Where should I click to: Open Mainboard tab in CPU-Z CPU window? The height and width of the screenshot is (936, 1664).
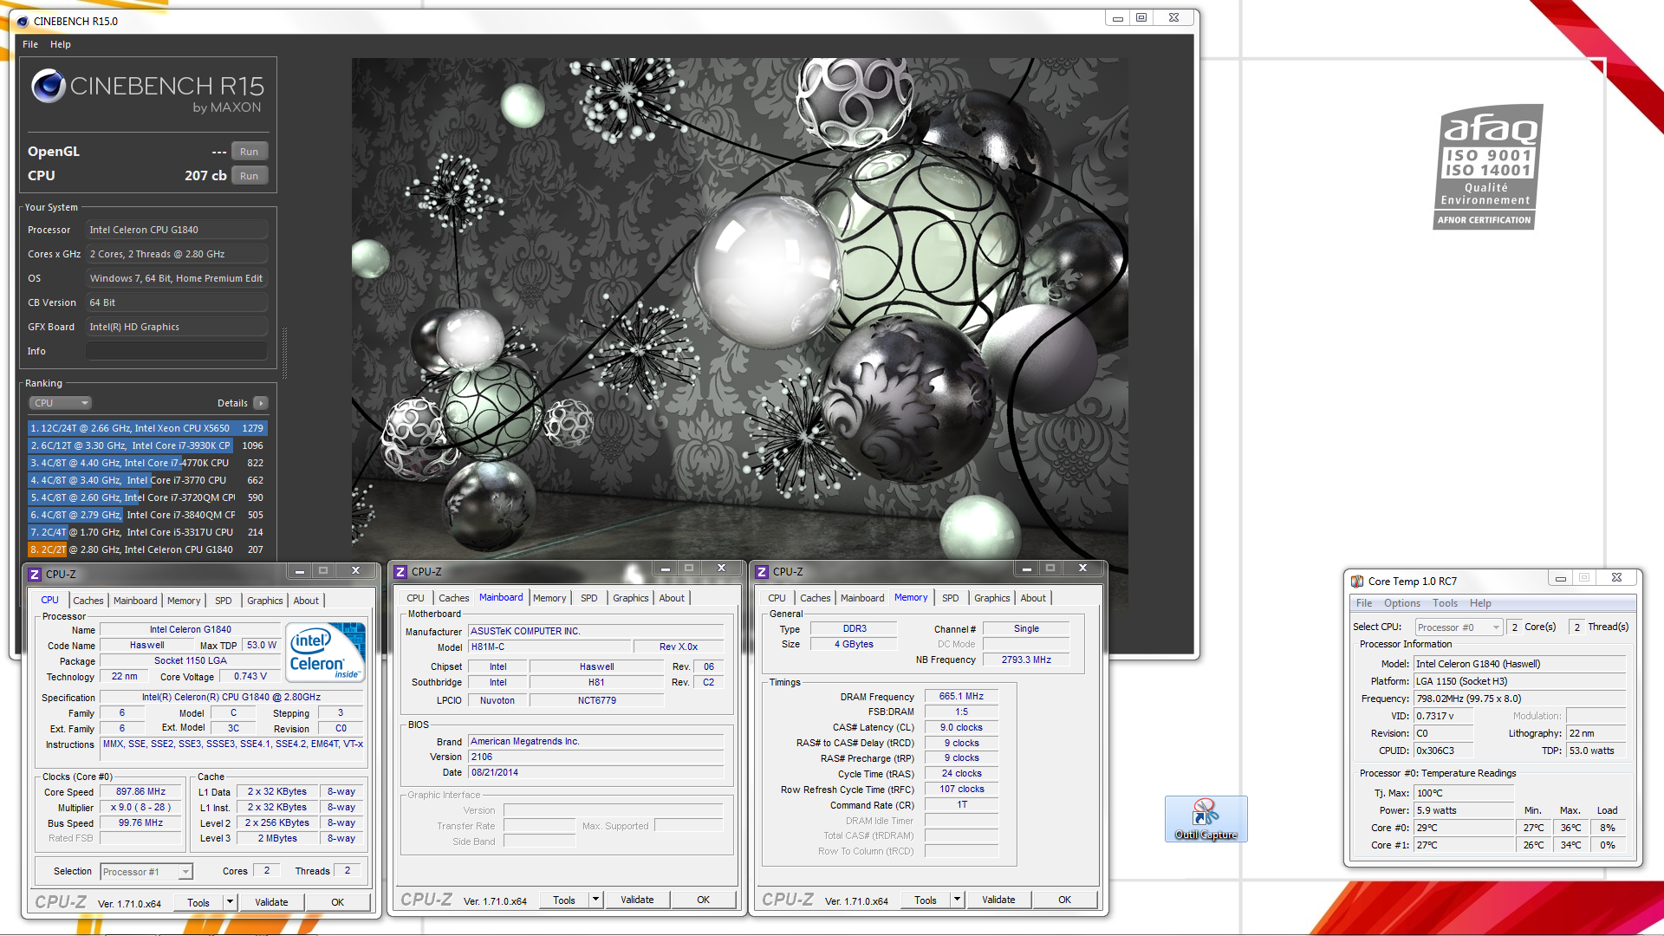click(x=135, y=601)
